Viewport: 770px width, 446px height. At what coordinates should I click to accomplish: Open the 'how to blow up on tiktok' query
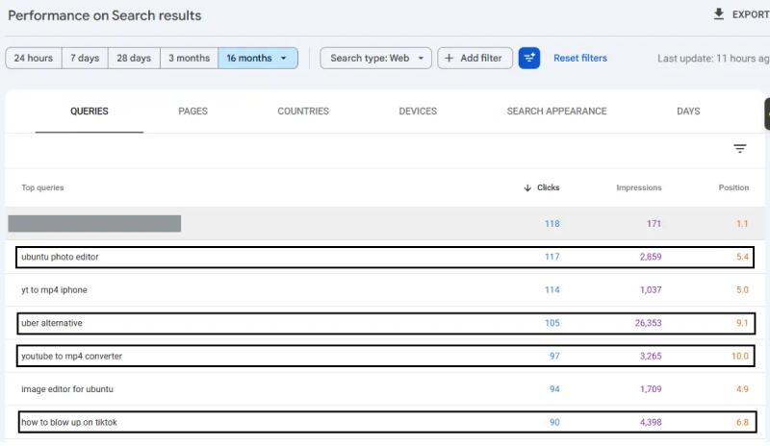(x=69, y=422)
